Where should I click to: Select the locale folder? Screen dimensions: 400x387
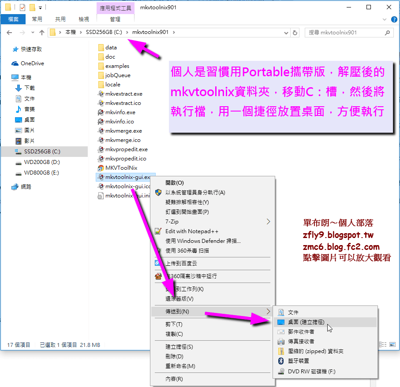pyautogui.click(x=109, y=84)
